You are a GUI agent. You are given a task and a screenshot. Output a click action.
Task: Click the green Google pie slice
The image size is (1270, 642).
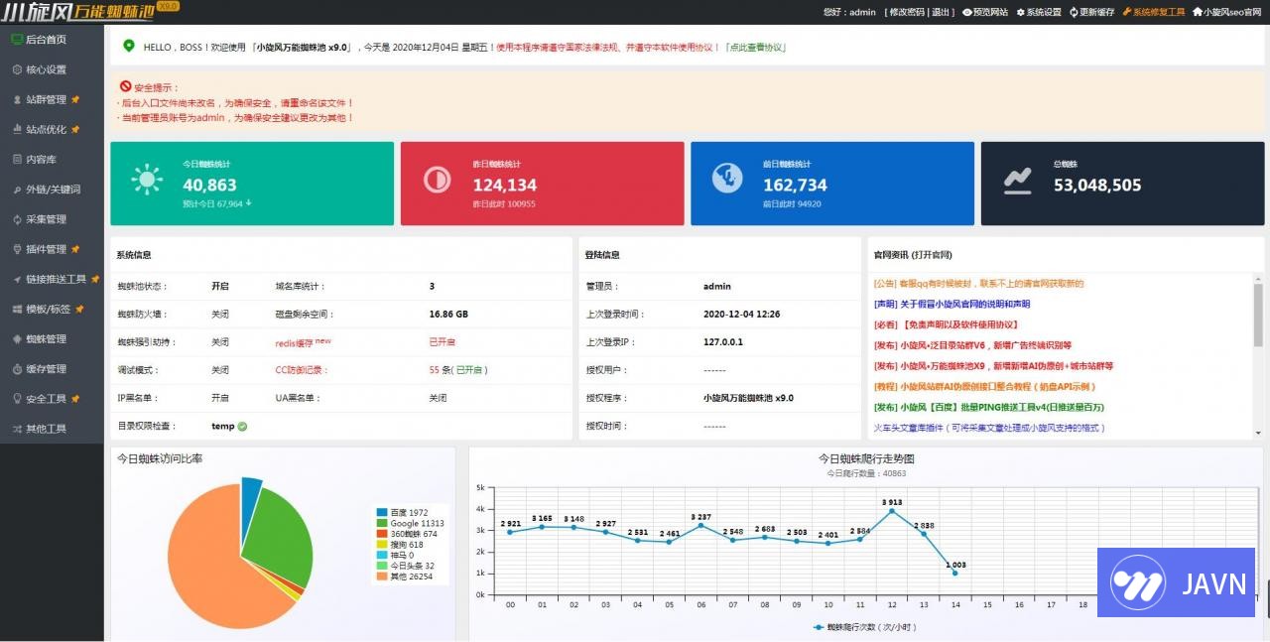(x=281, y=536)
